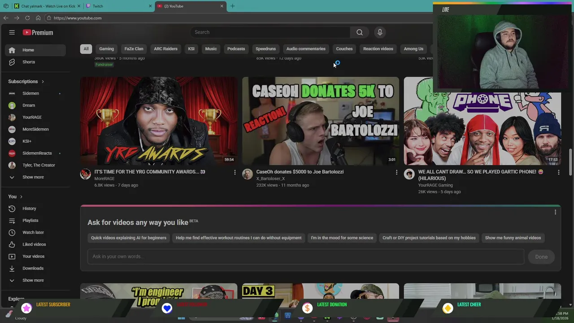Open options for Ask for videos panel

pyautogui.click(x=555, y=212)
